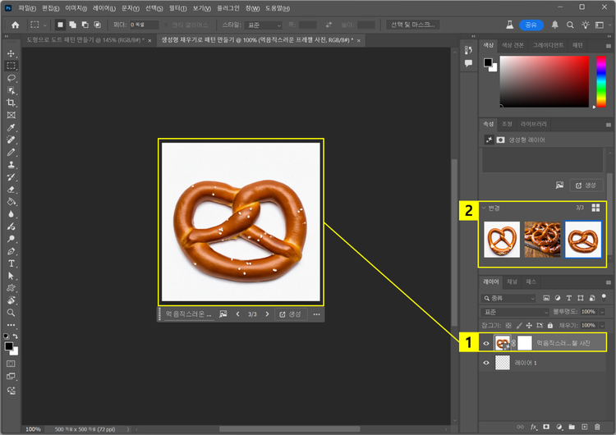Click 생성 button in the properties panel

click(x=587, y=185)
